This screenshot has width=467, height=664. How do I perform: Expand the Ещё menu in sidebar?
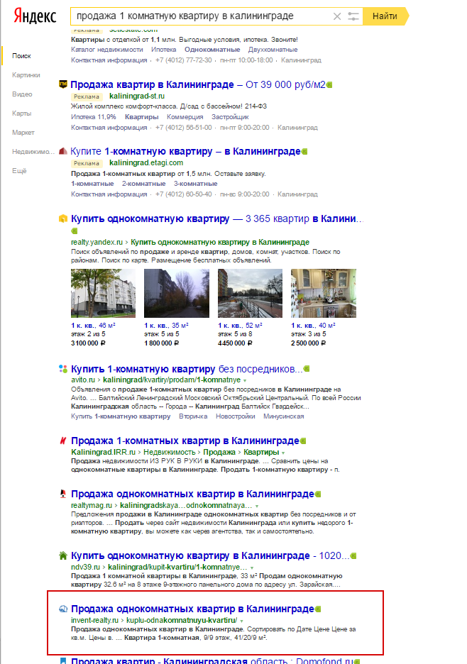click(19, 171)
